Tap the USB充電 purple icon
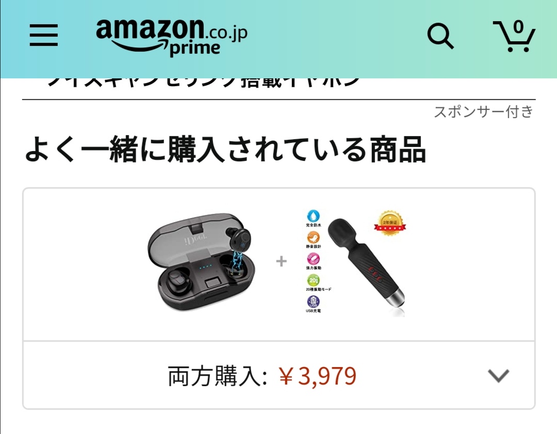This screenshot has width=557, height=434. [x=314, y=302]
